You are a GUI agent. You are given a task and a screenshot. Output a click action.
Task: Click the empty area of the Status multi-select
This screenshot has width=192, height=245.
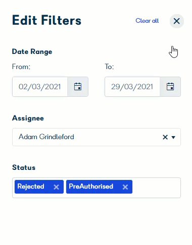[x=156, y=188]
